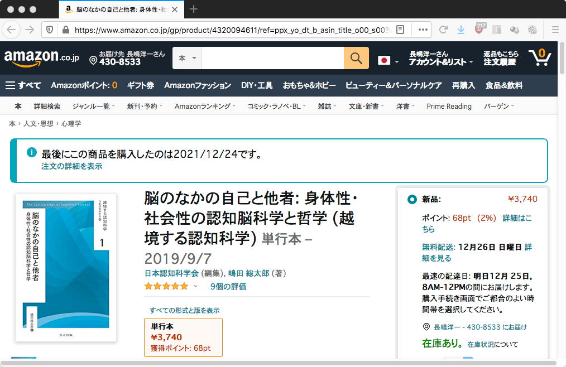The width and height of the screenshot is (566, 367).
Task: Click the delivery location pin icon in header
Action: click(93, 60)
